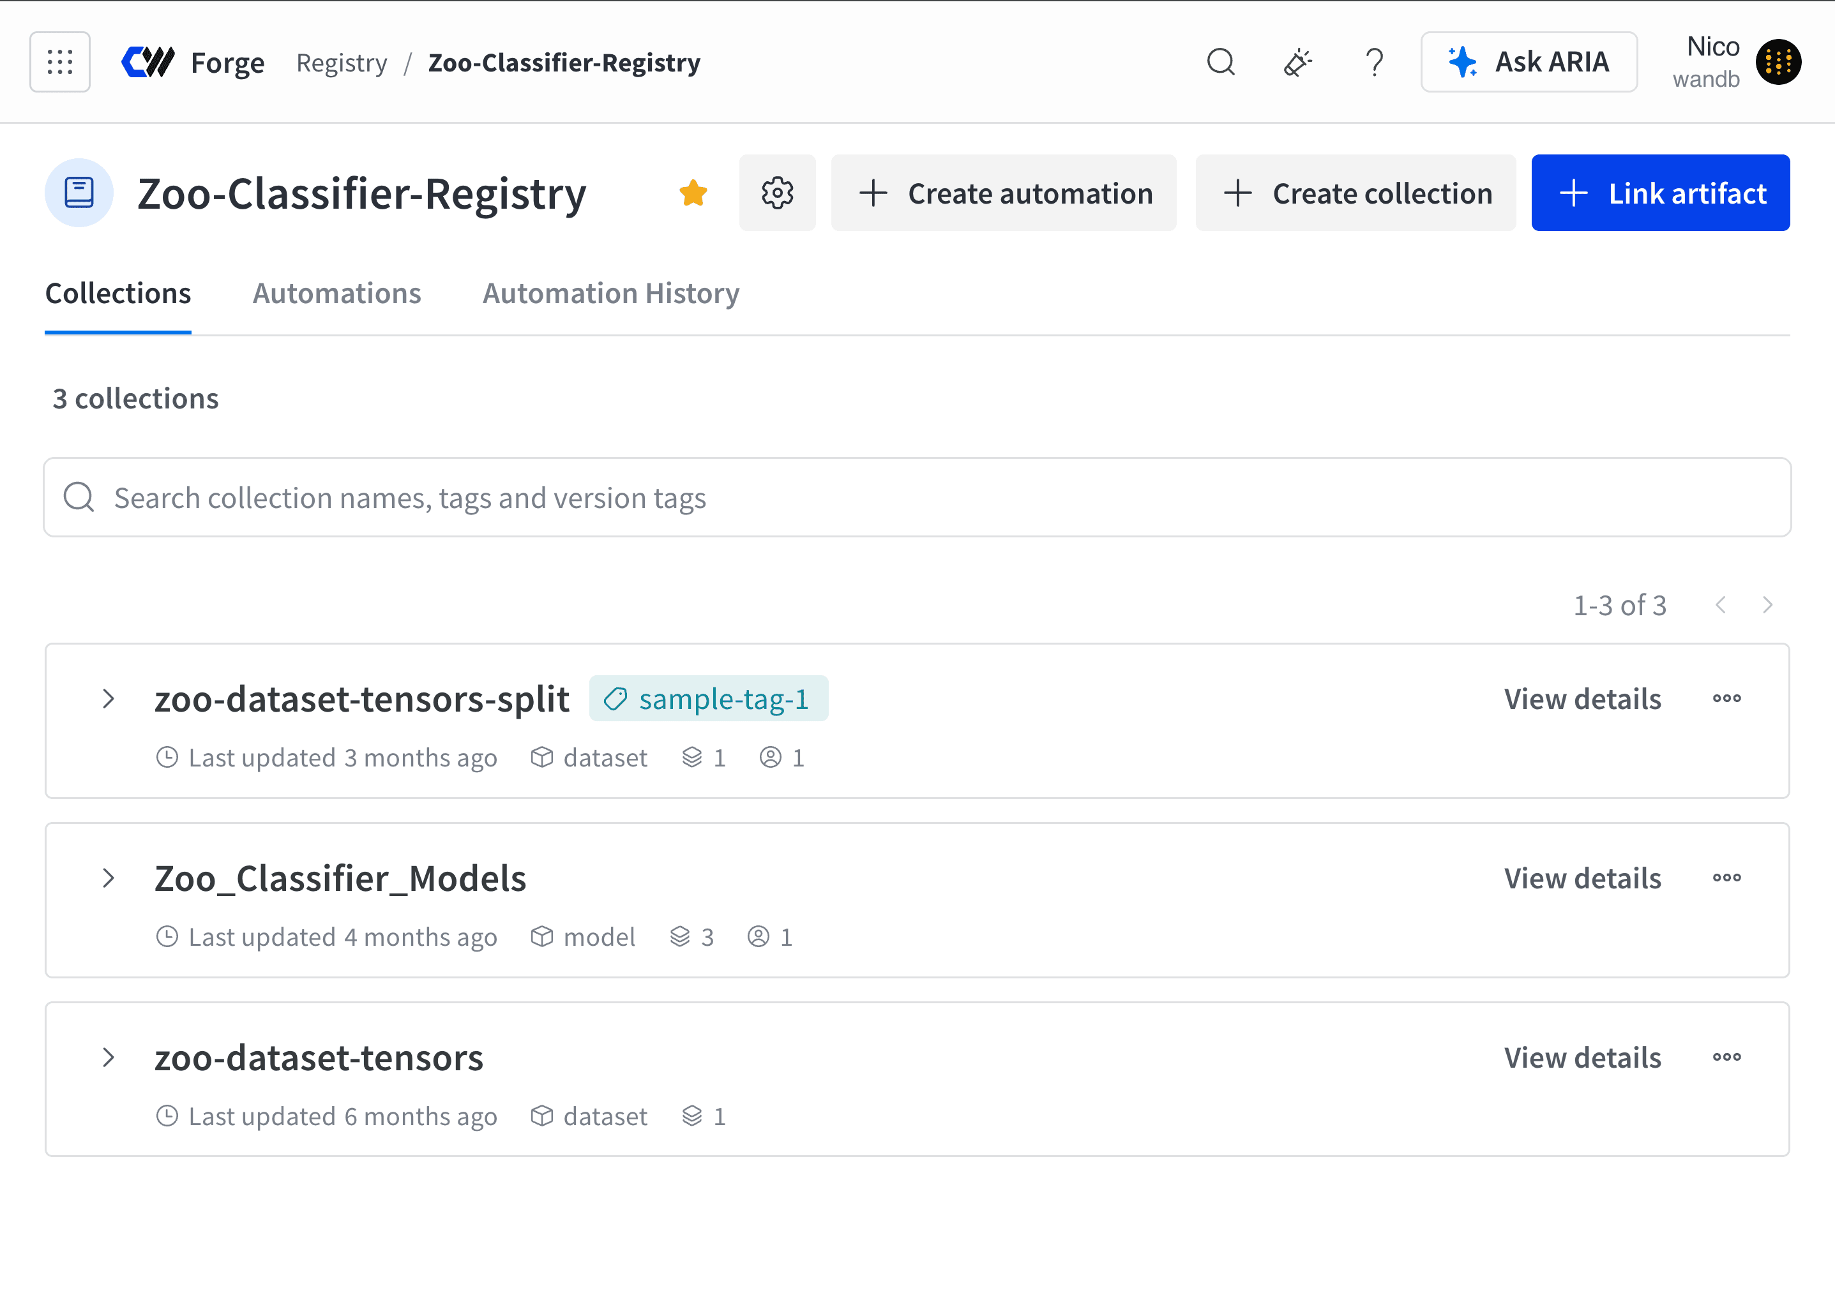Screen dimensions: 1835x1293
Task: Go to previous page of collections
Action: [1721, 606]
